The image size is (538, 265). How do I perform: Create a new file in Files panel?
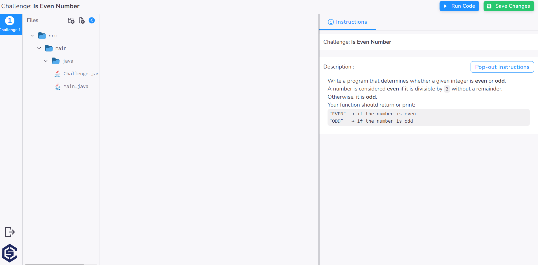click(82, 20)
